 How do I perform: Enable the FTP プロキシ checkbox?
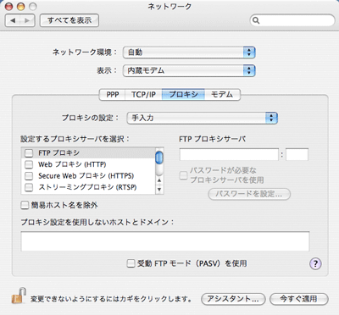click(29, 153)
